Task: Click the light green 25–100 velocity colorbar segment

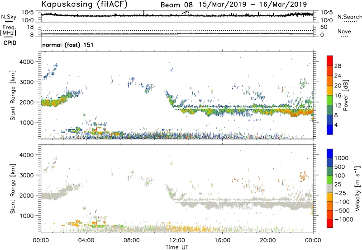Action: [x=330, y=180]
